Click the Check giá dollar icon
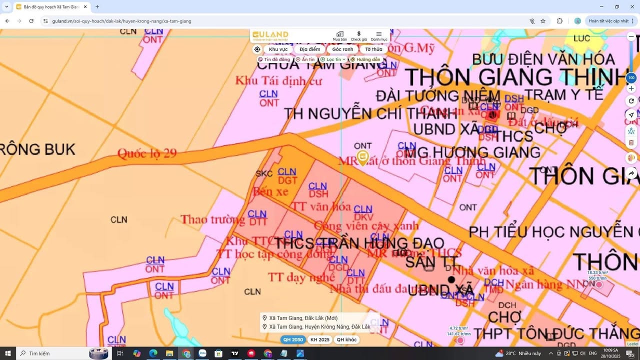The width and height of the screenshot is (640, 360). 358,35
